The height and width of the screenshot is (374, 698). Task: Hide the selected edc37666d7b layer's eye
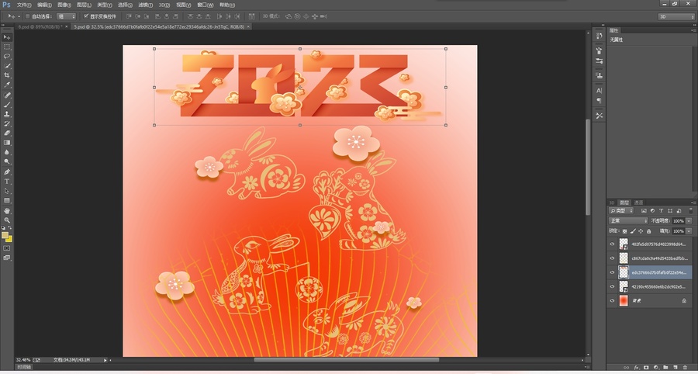point(612,272)
